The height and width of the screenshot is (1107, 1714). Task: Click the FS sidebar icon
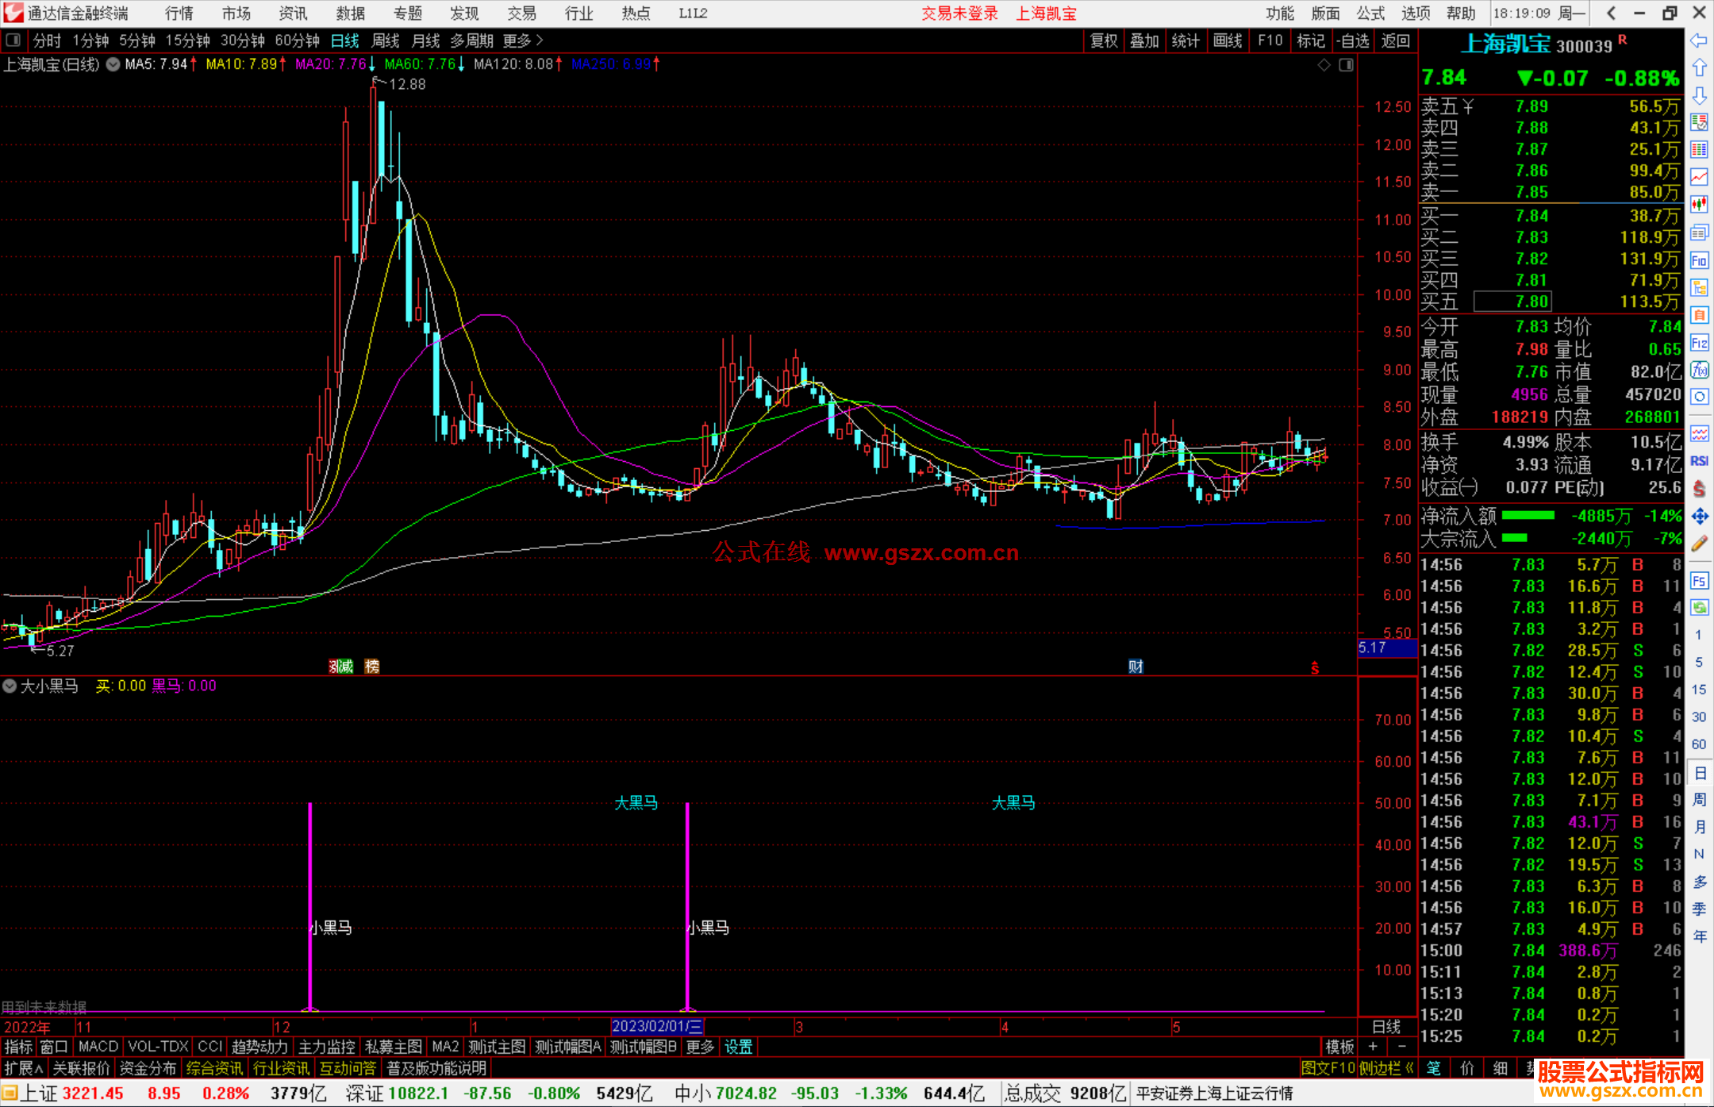[x=1699, y=581]
